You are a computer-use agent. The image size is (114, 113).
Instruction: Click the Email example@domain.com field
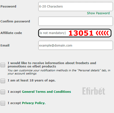pyautogui.click(x=76, y=45)
